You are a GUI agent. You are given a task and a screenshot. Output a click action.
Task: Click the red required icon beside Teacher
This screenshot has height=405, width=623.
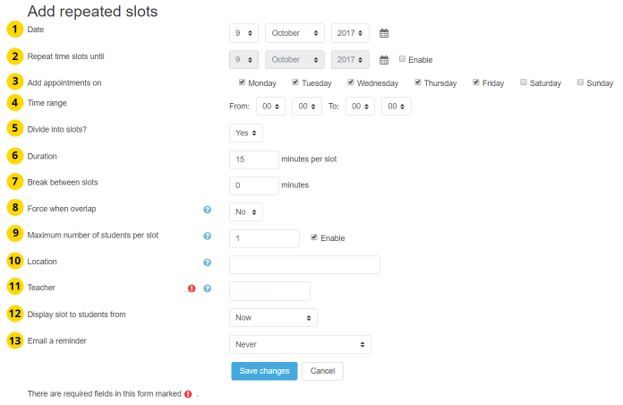[x=192, y=289]
